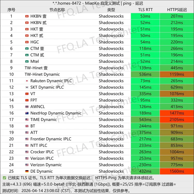This screenshot has width=194, height=194.
Task: Click the 1004ms latency value for Crocker IPLC
Action: 177,152
